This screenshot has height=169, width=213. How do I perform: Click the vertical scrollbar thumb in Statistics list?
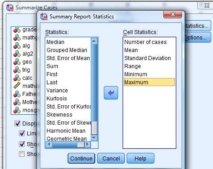pos(94,82)
